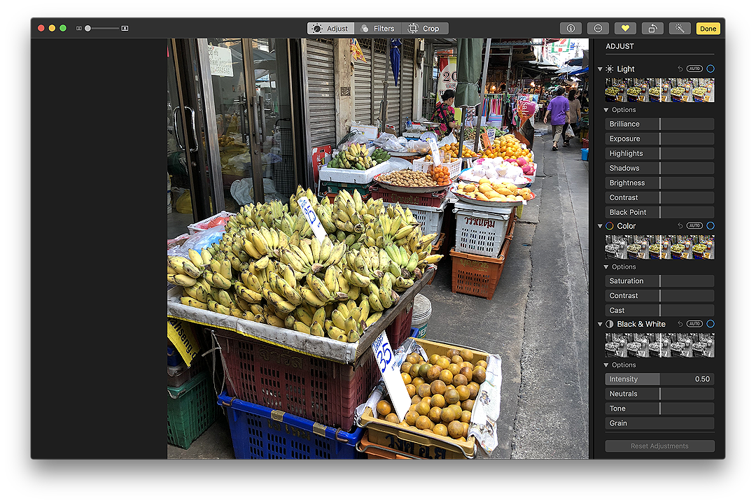Click the Tone slider
The height and width of the screenshot is (503, 756).
coord(659,409)
